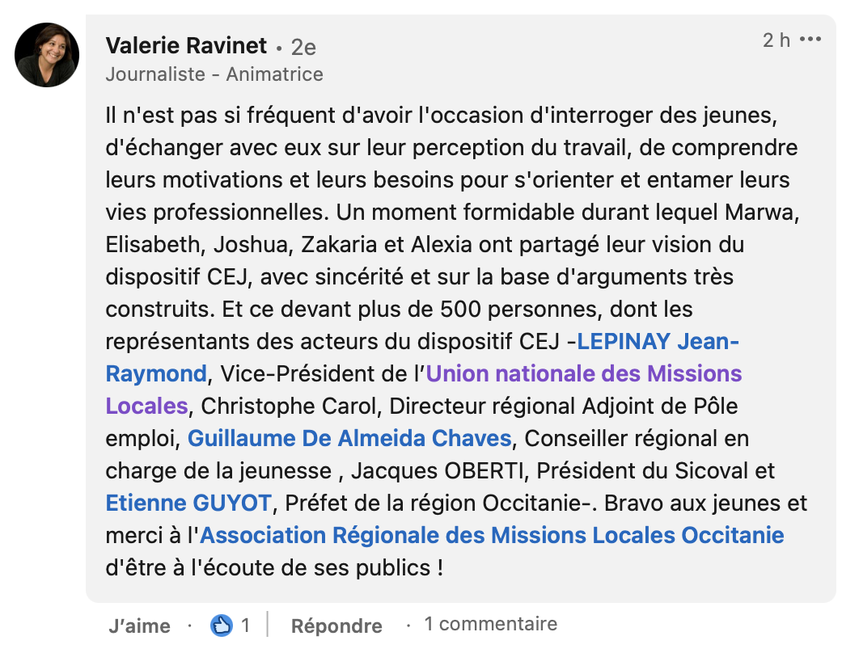Open the Etienne GUYOT mention link
859x653 pixels.
pos(188,503)
